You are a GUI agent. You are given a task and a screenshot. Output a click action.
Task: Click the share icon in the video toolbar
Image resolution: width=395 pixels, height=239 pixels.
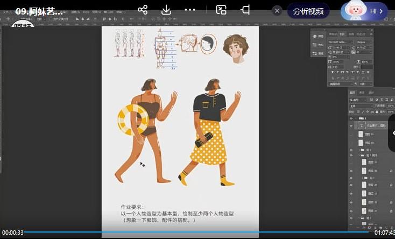pos(143,10)
